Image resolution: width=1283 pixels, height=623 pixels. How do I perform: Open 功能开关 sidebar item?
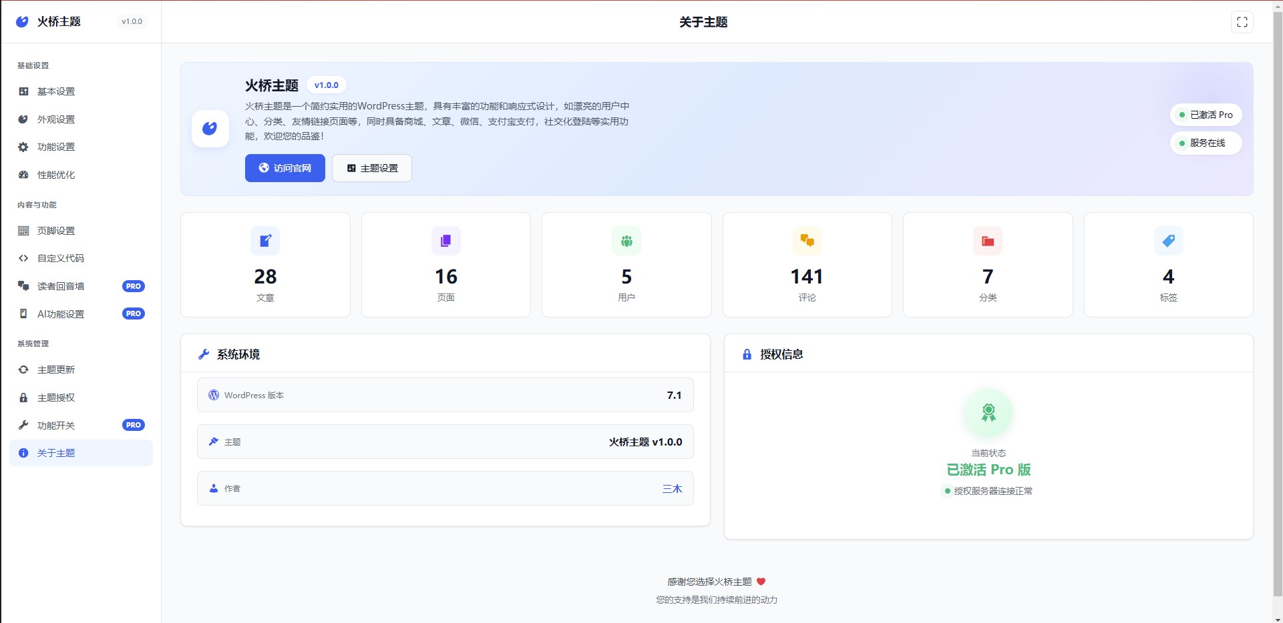pyautogui.click(x=81, y=425)
